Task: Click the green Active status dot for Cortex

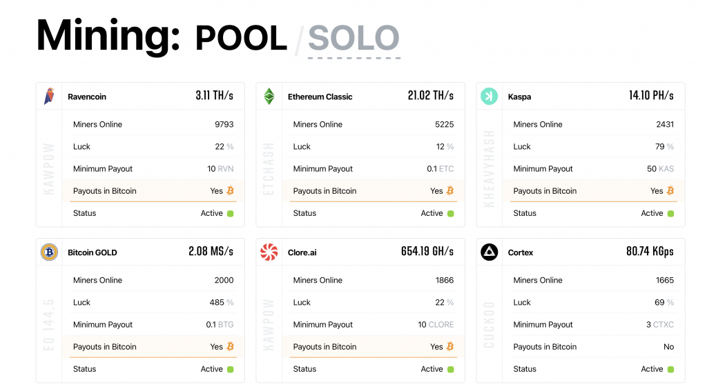Action: click(670, 369)
